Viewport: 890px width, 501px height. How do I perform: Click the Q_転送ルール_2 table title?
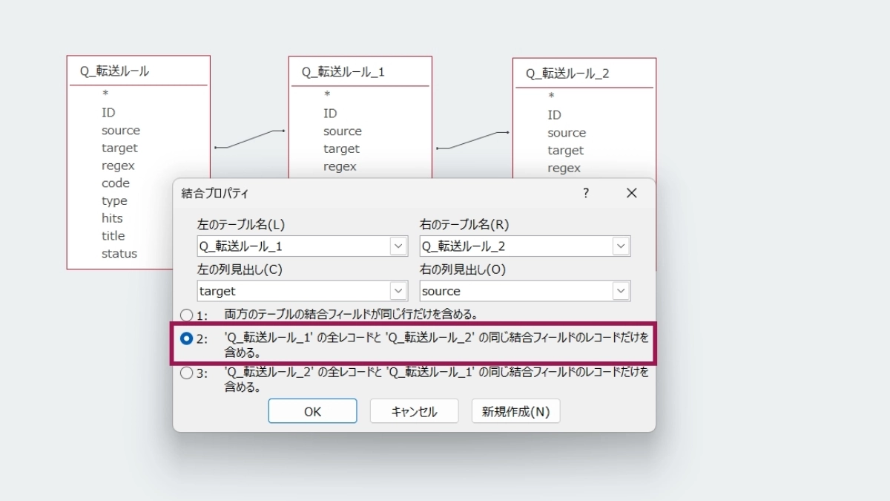567,73
